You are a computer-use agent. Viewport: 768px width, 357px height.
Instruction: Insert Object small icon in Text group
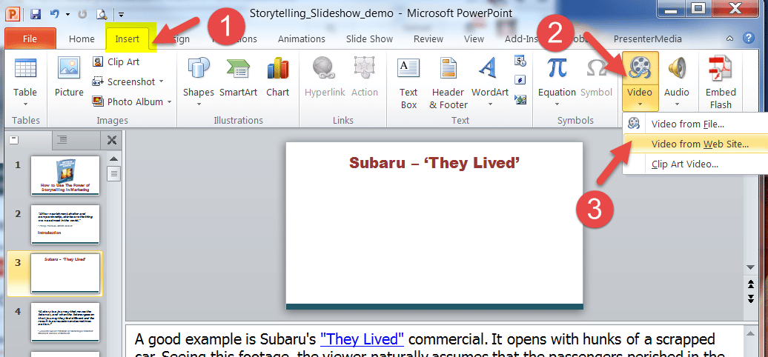(520, 100)
